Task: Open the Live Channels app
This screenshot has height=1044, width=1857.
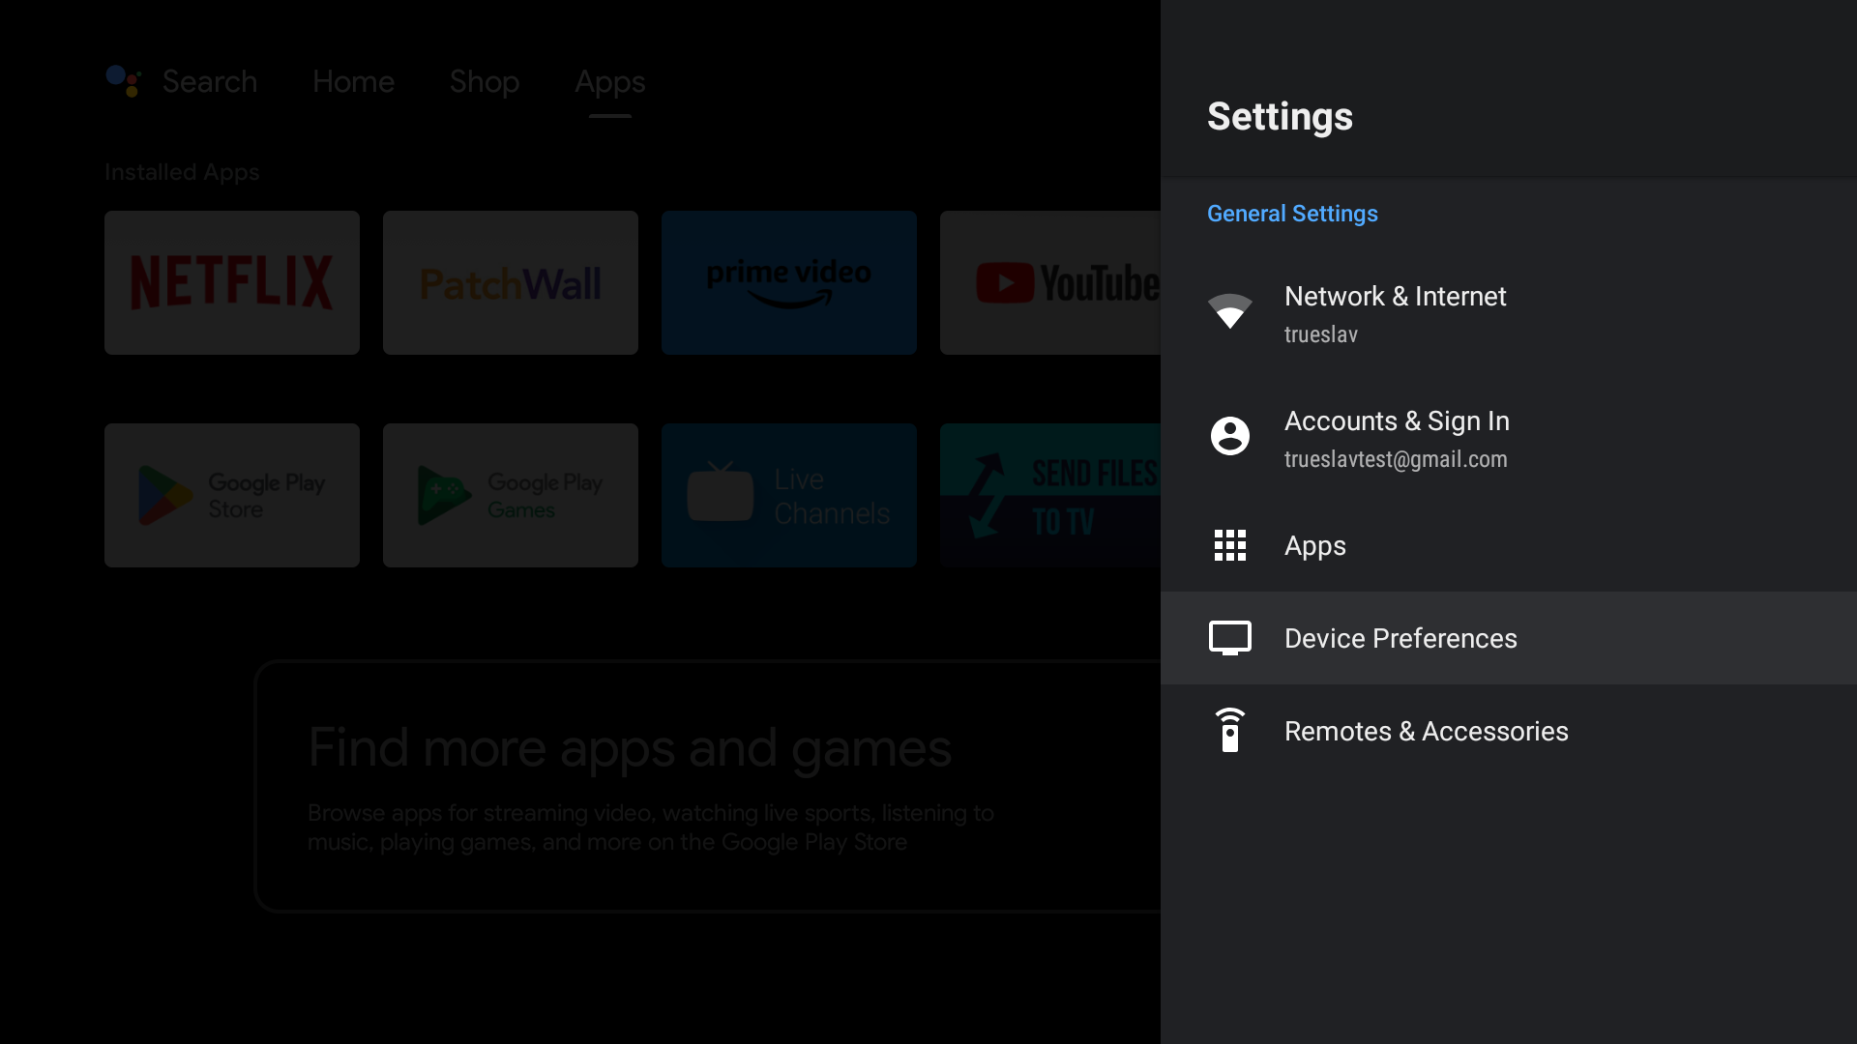Action: click(x=788, y=495)
